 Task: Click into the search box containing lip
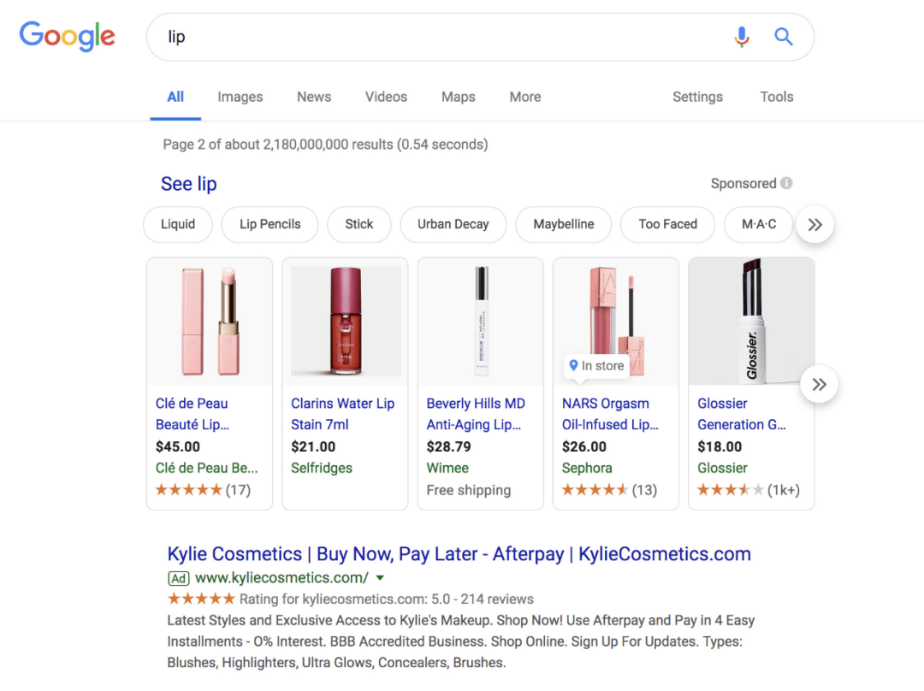click(x=428, y=37)
